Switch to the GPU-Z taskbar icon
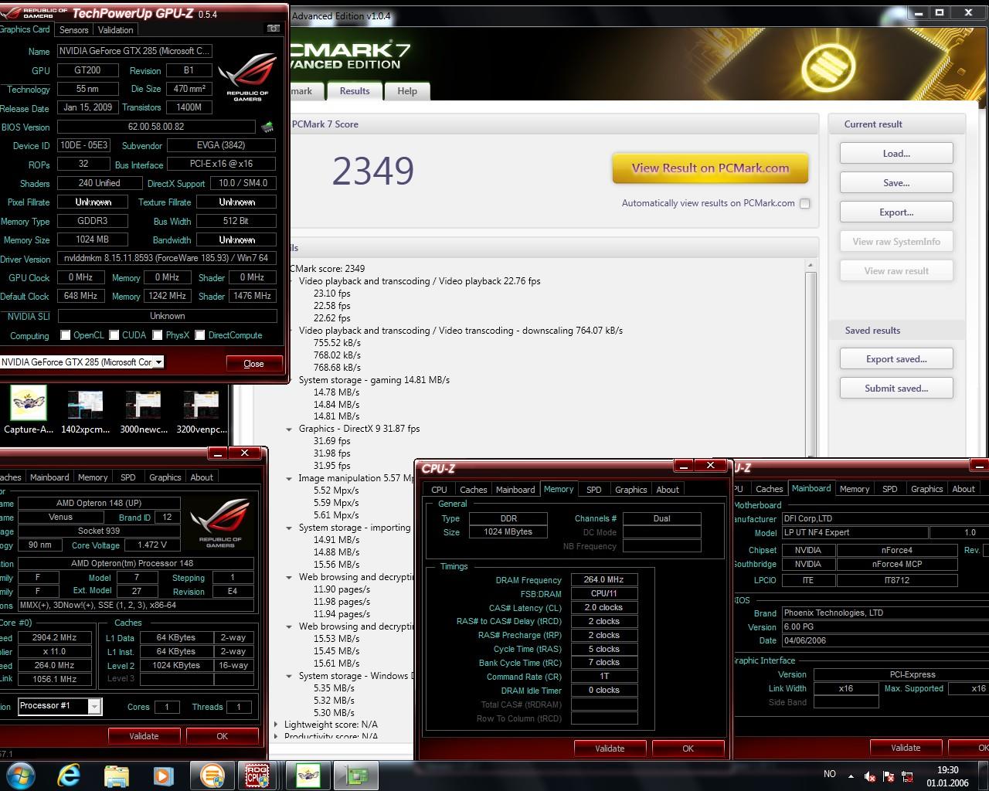The width and height of the screenshot is (989, 791). pos(356,775)
